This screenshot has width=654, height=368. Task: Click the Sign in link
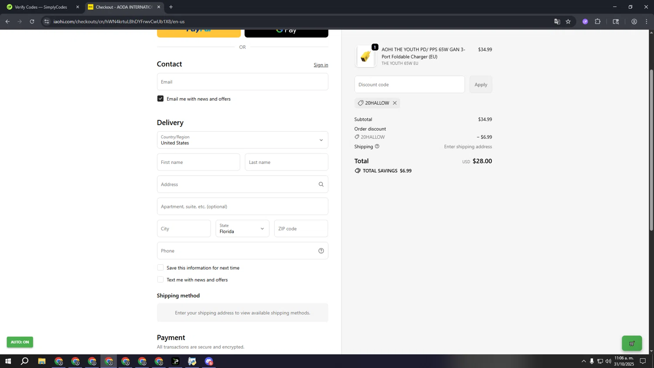point(321,65)
